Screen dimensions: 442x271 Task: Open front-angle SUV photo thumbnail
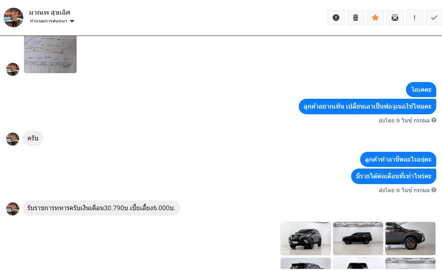point(306,238)
